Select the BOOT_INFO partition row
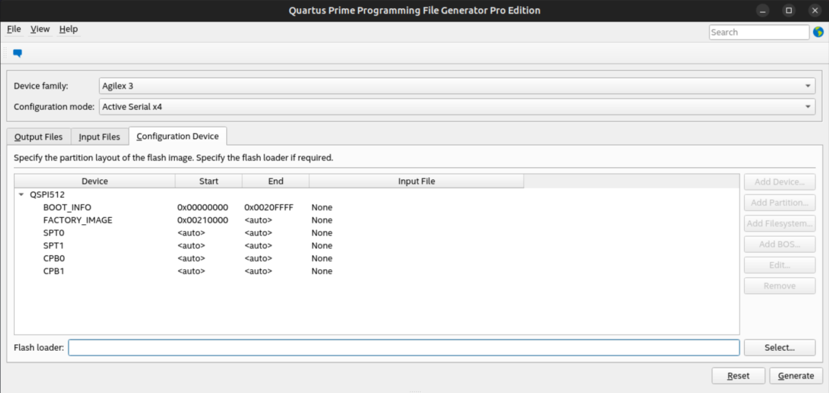Viewport: 829px width, 393px height. click(67, 208)
